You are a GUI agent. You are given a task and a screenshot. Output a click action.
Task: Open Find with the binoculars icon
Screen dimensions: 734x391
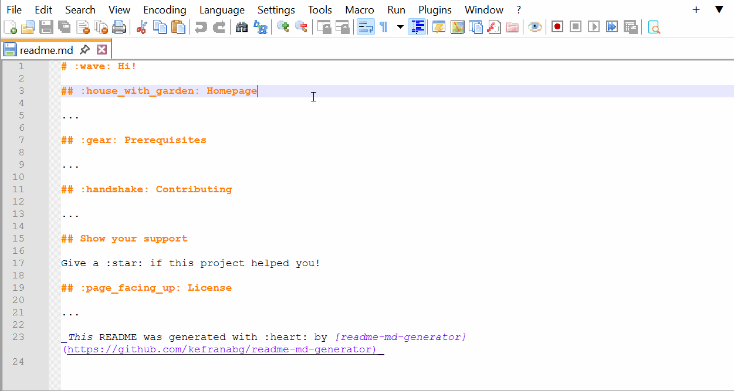(x=242, y=26)
